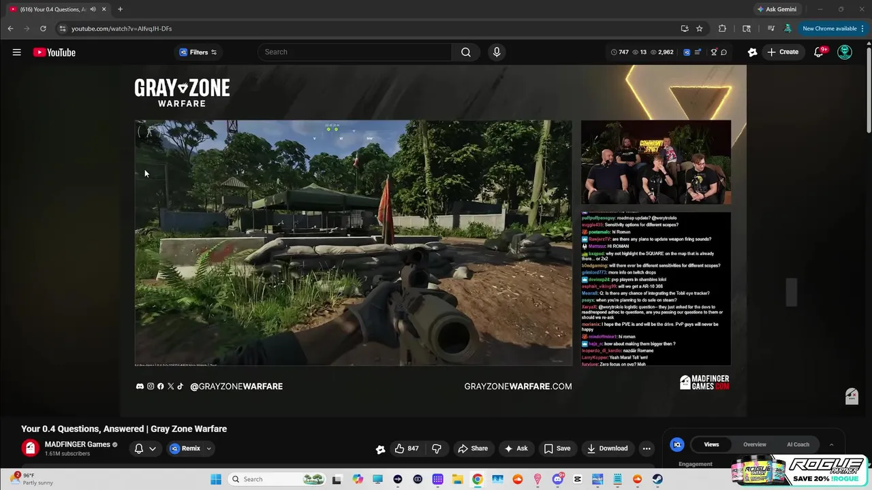Open view site information icon

point(62,29)
